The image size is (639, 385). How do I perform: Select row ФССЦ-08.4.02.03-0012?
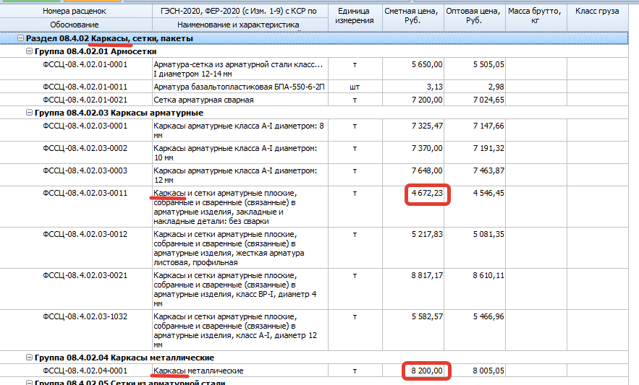point(314,248)
